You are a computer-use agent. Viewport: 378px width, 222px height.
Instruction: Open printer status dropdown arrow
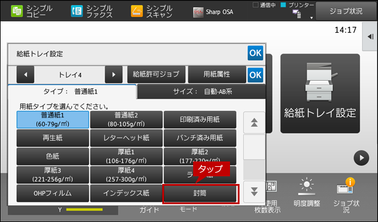[x=311, y=18]
